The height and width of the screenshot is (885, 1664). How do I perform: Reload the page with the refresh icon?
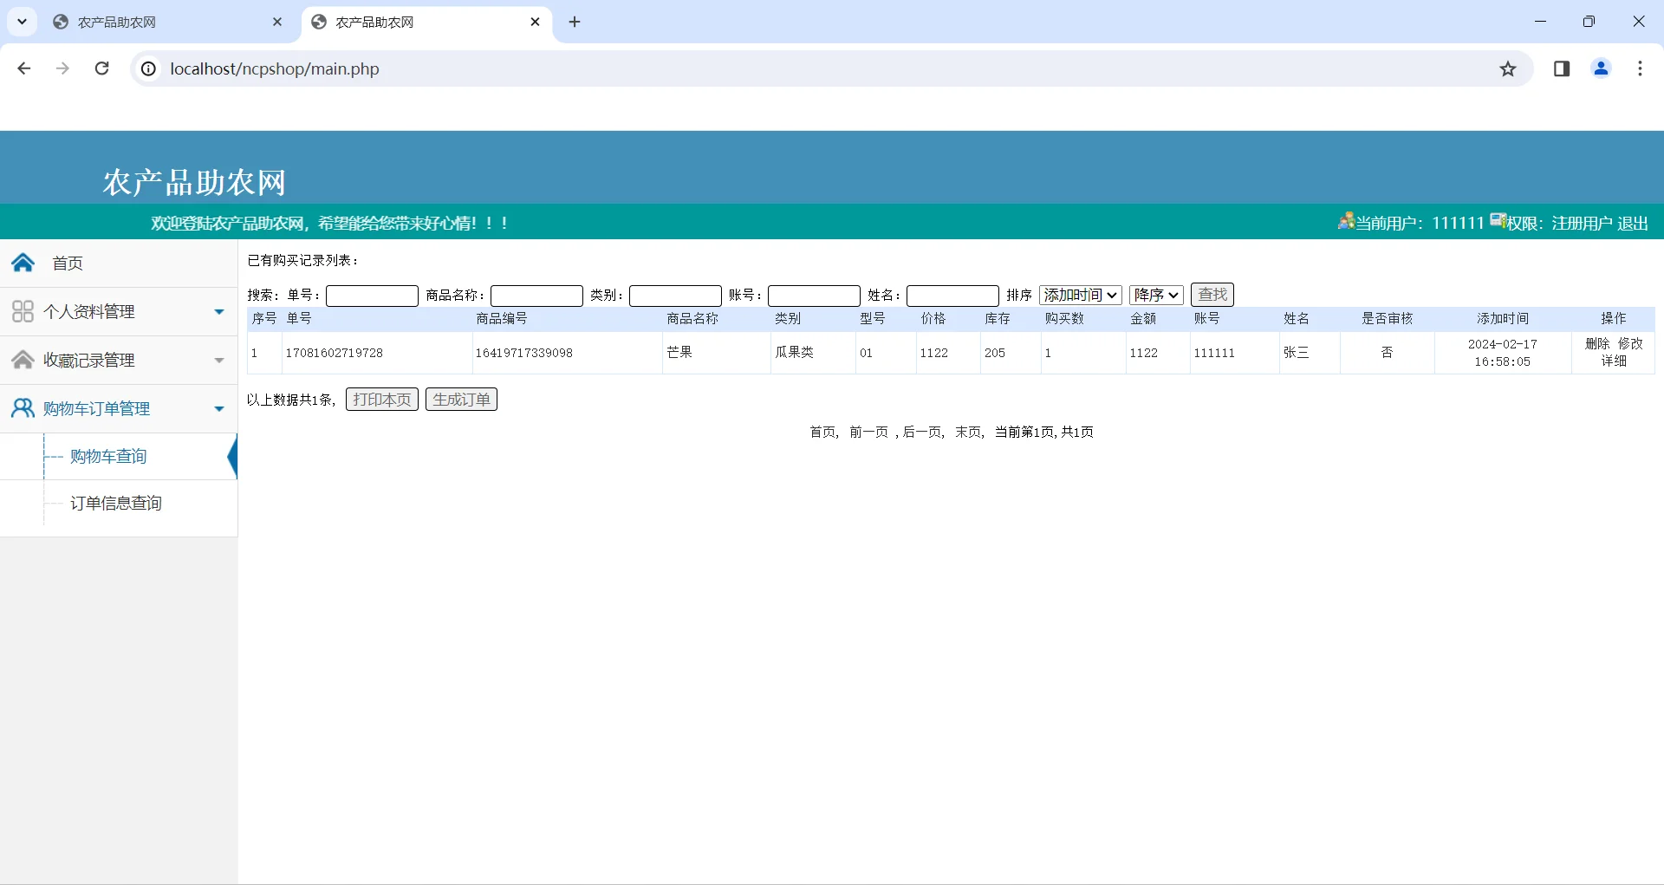(101, 68)
